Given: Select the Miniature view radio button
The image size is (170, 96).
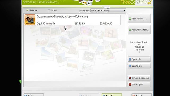Looking at the screenshot, I should [x=27, y=10].
